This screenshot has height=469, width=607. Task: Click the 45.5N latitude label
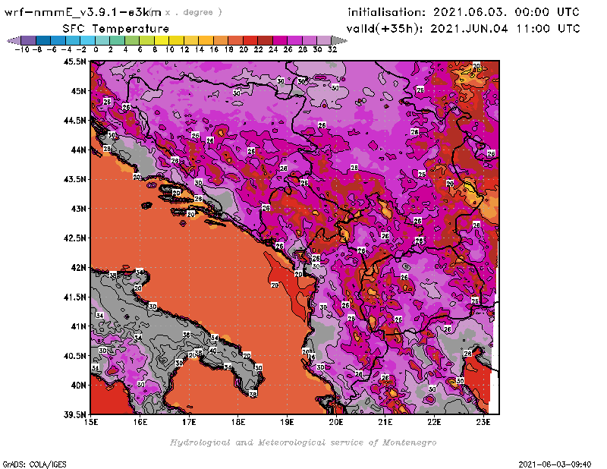tap(74, 61)
